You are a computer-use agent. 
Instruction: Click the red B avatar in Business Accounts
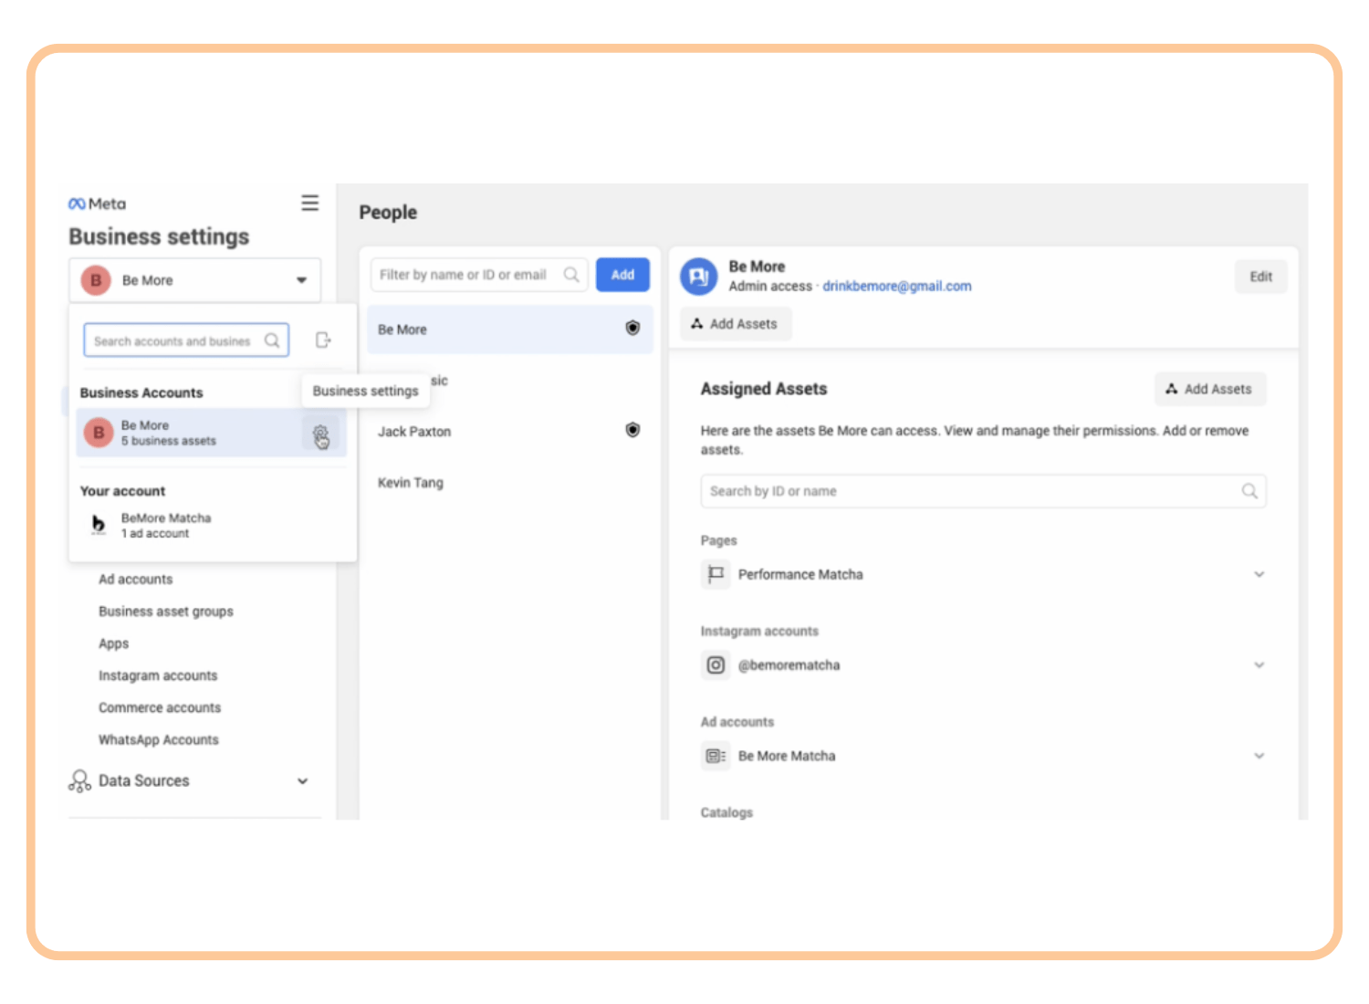coord(99,433)
